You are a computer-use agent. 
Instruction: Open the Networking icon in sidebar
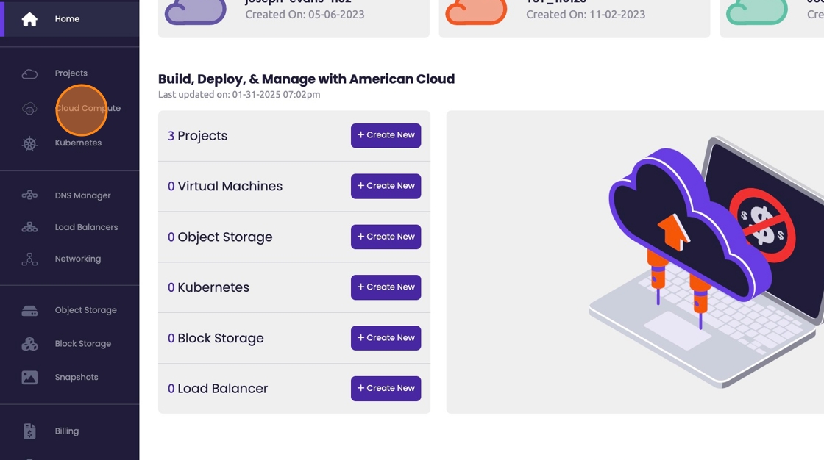(x=29, y=259)
